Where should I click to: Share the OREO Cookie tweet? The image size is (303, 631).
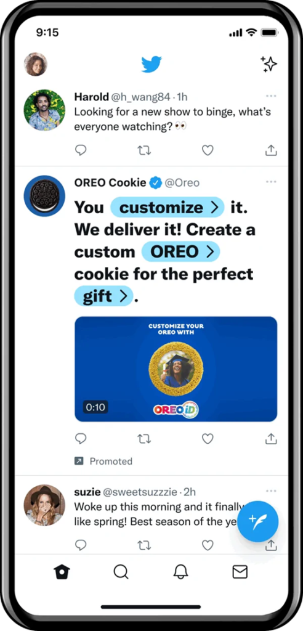point(271,439)
